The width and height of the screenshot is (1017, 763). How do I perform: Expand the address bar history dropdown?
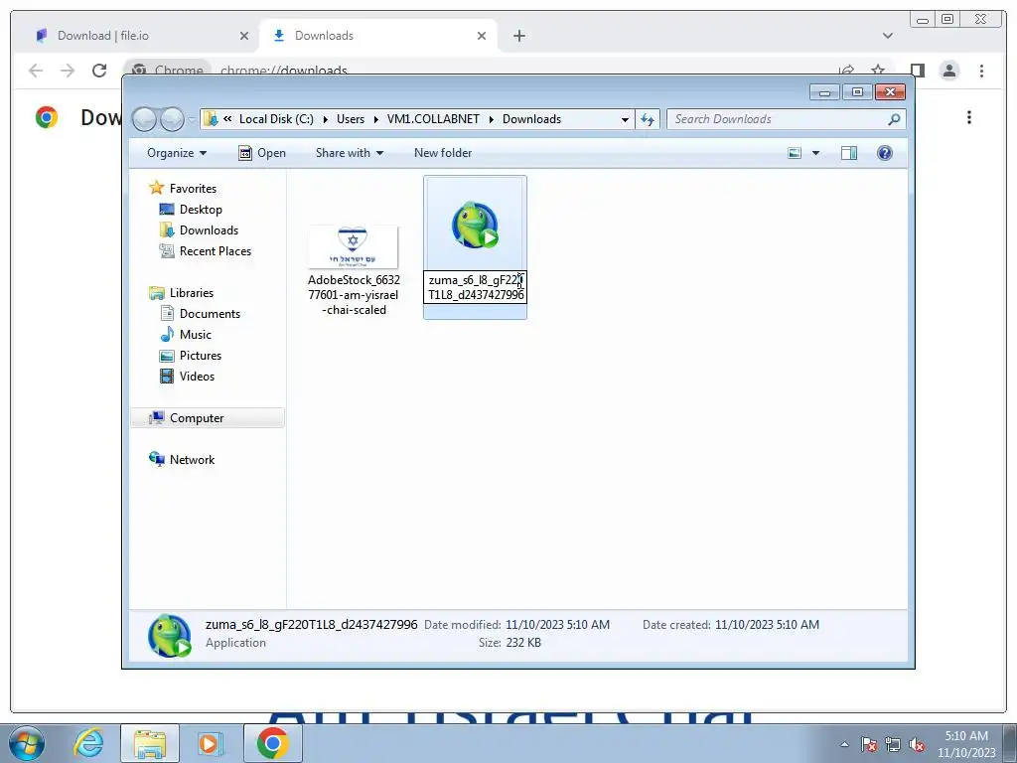tap(625, 119)
